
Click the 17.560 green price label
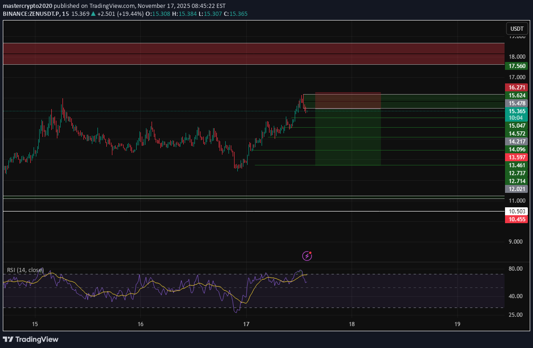(x=517, y=66)
